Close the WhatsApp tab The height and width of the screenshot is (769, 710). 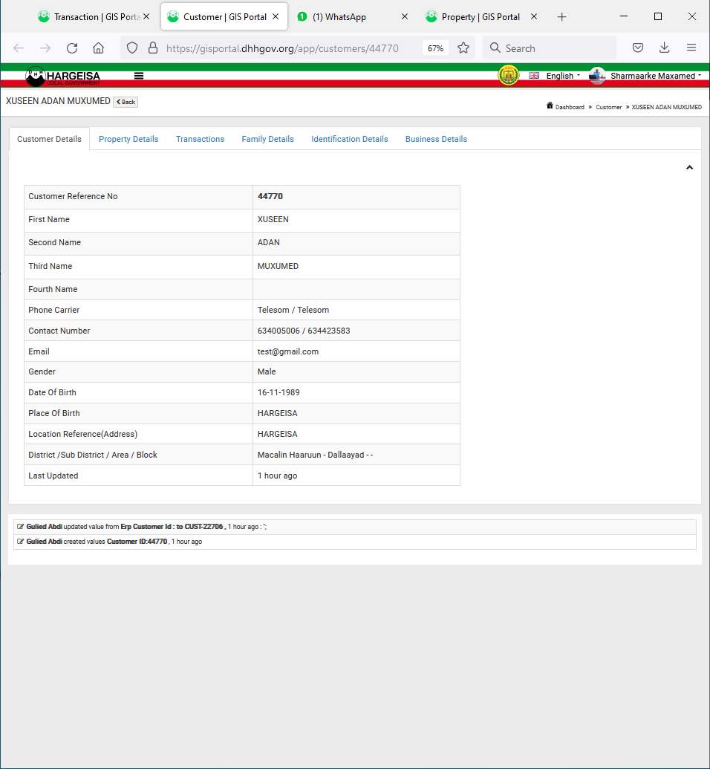405,16
